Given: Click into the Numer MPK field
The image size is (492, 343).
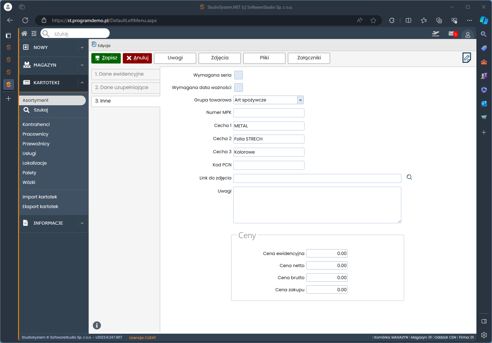Looking at the screenshot, I should click(x=269, y=113).
